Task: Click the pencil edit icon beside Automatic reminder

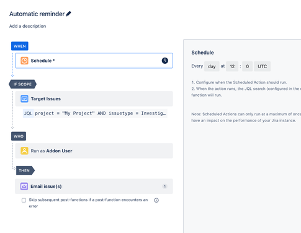Action: point(68,14)
